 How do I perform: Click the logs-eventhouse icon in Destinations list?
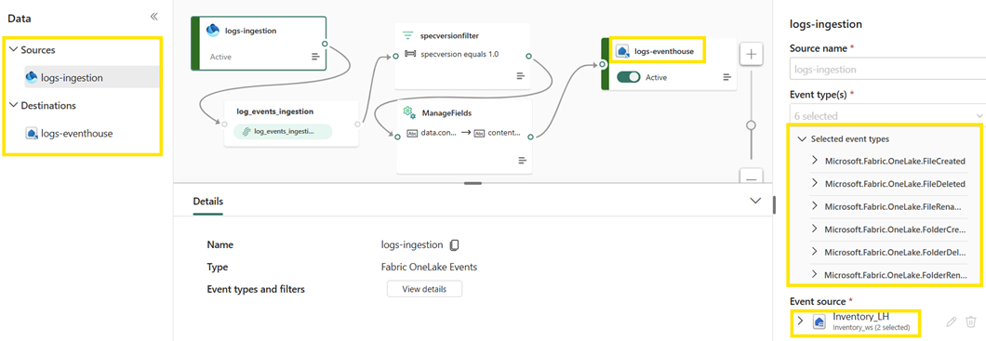click(32, 133)
